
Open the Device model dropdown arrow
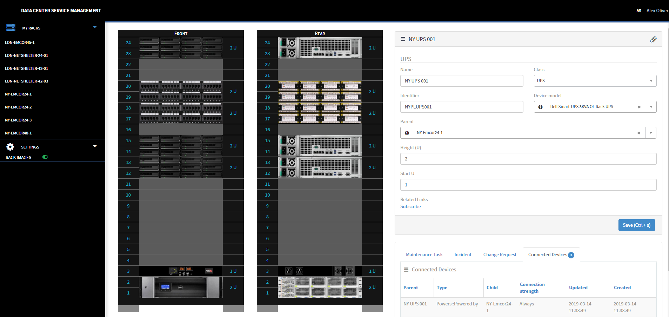click(651, 107)
